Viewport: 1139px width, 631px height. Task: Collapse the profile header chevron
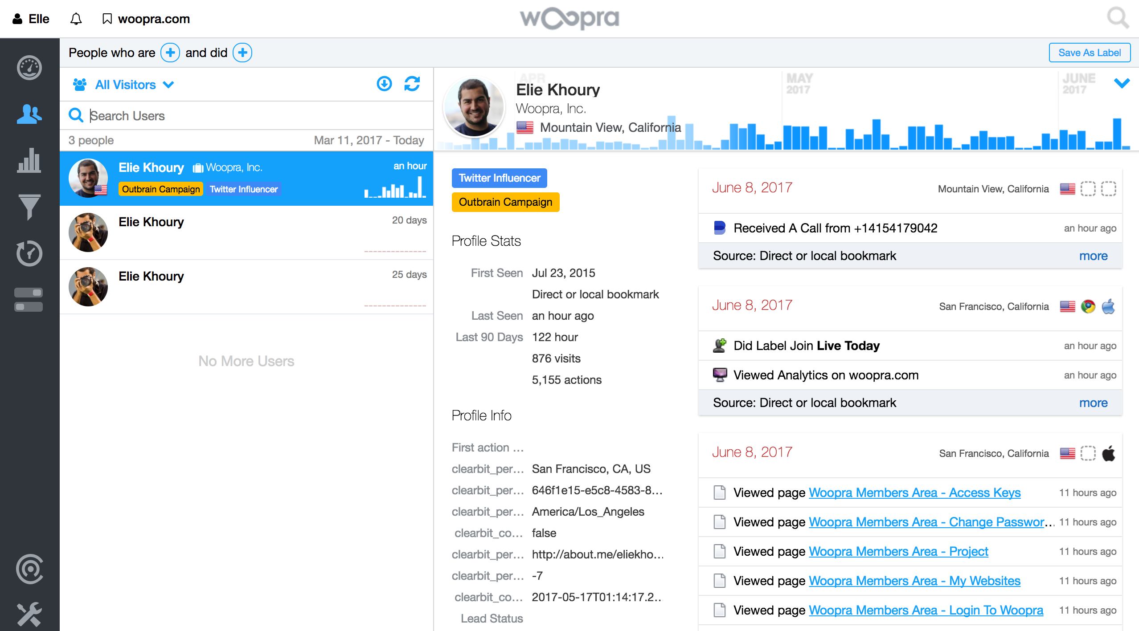pos(1122,83)
